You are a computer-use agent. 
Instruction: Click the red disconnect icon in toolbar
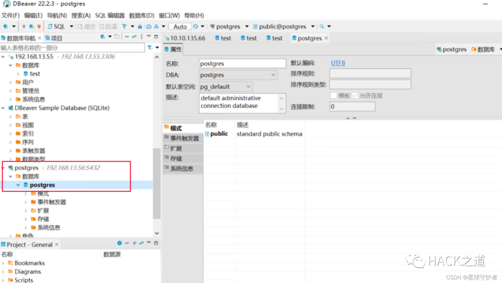39,26
